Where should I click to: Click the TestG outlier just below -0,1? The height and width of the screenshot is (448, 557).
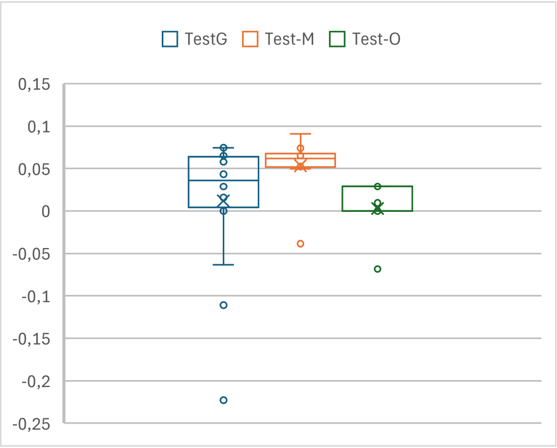pyautogui.click(x=223, y=305)
